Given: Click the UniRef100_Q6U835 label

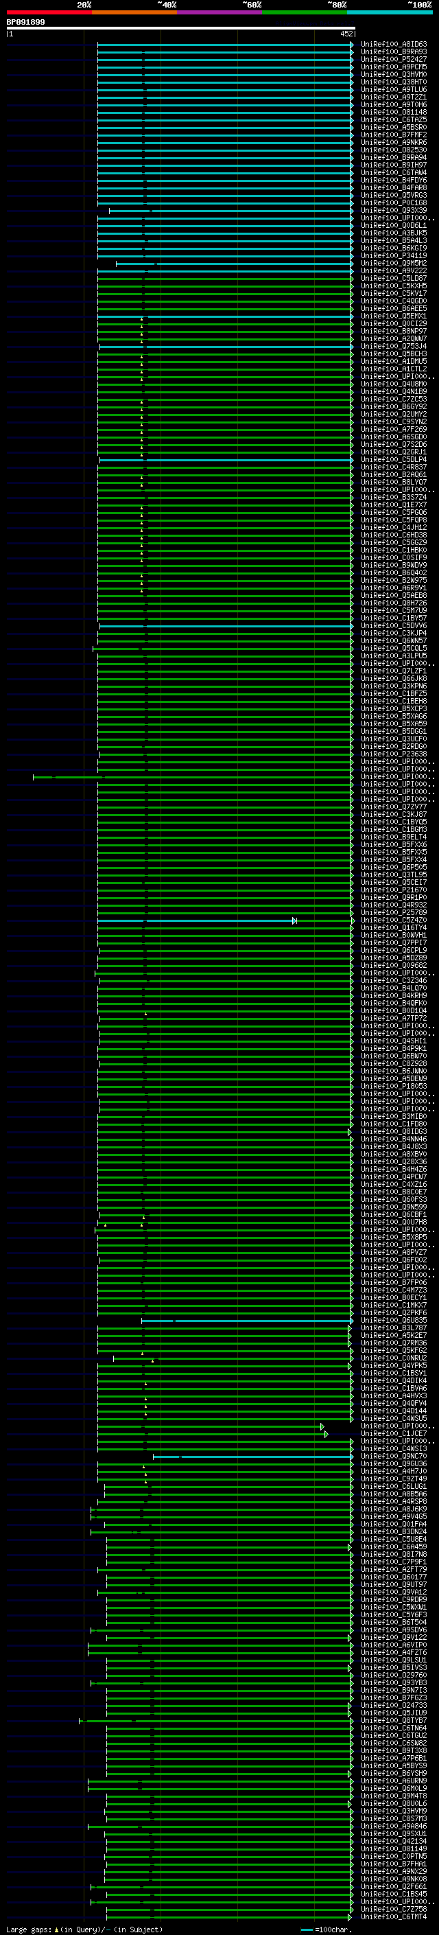Looking at the screenshot, I should 394,1321.
